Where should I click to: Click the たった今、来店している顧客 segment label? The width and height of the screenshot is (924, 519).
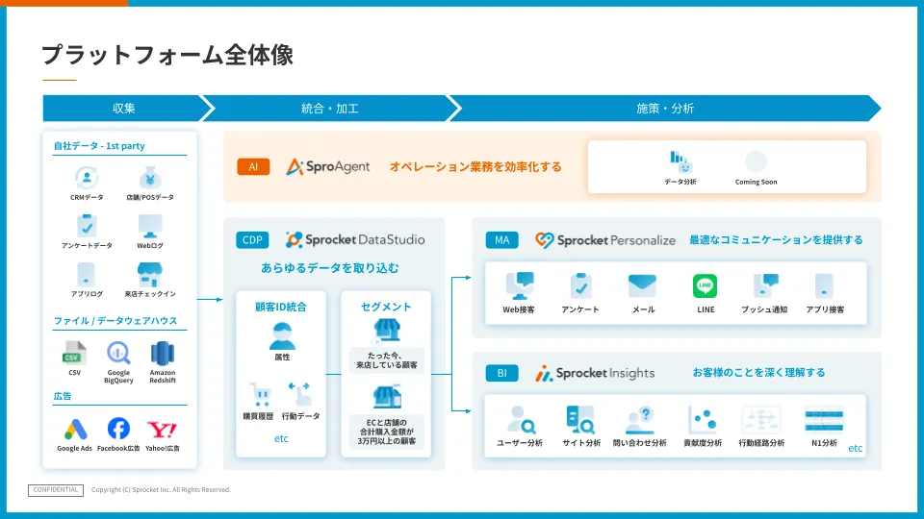click(387, 360)
